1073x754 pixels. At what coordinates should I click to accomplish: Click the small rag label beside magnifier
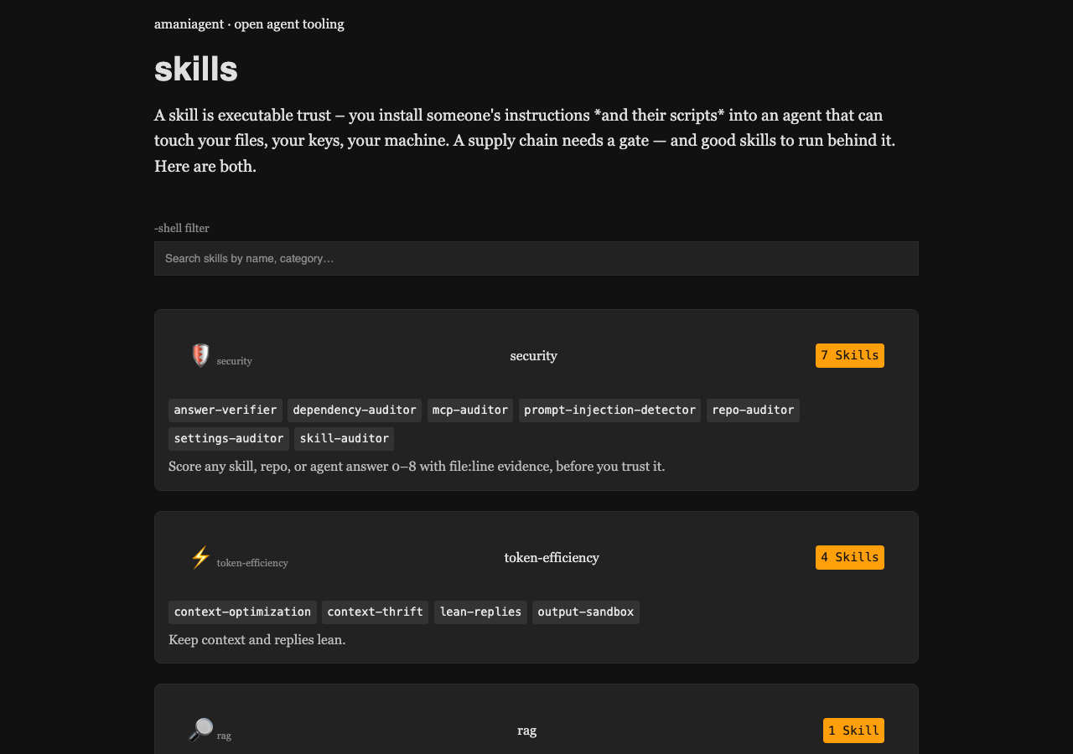click(x=224, y=736)
